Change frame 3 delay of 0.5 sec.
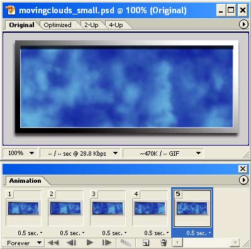 point(114,233)
